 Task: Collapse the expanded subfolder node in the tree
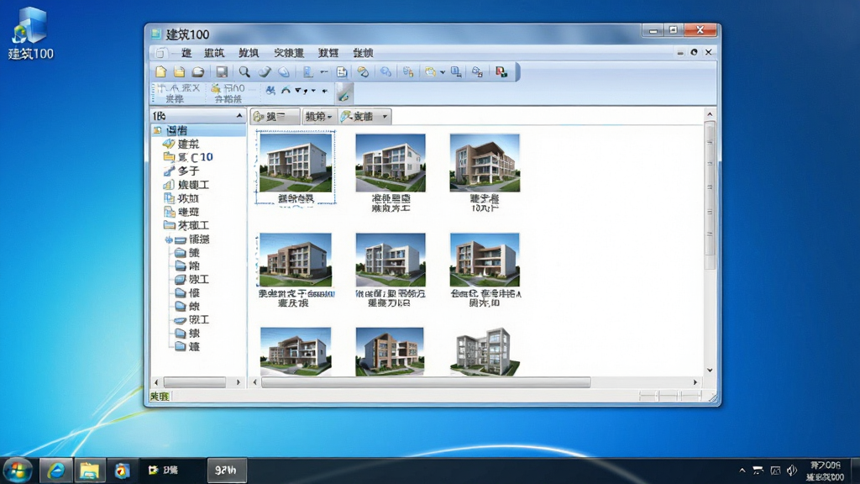pos(168,239)
